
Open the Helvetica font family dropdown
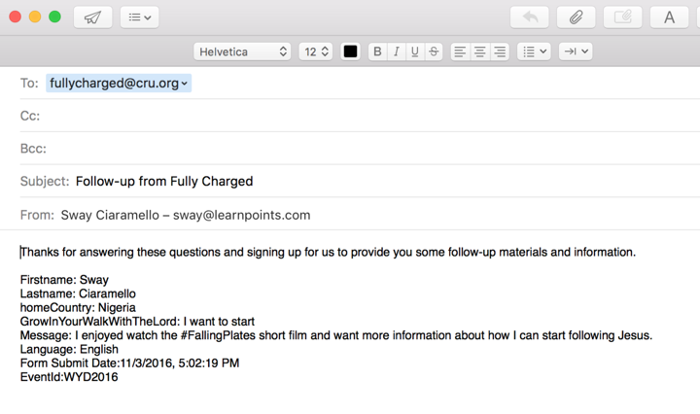242,52
